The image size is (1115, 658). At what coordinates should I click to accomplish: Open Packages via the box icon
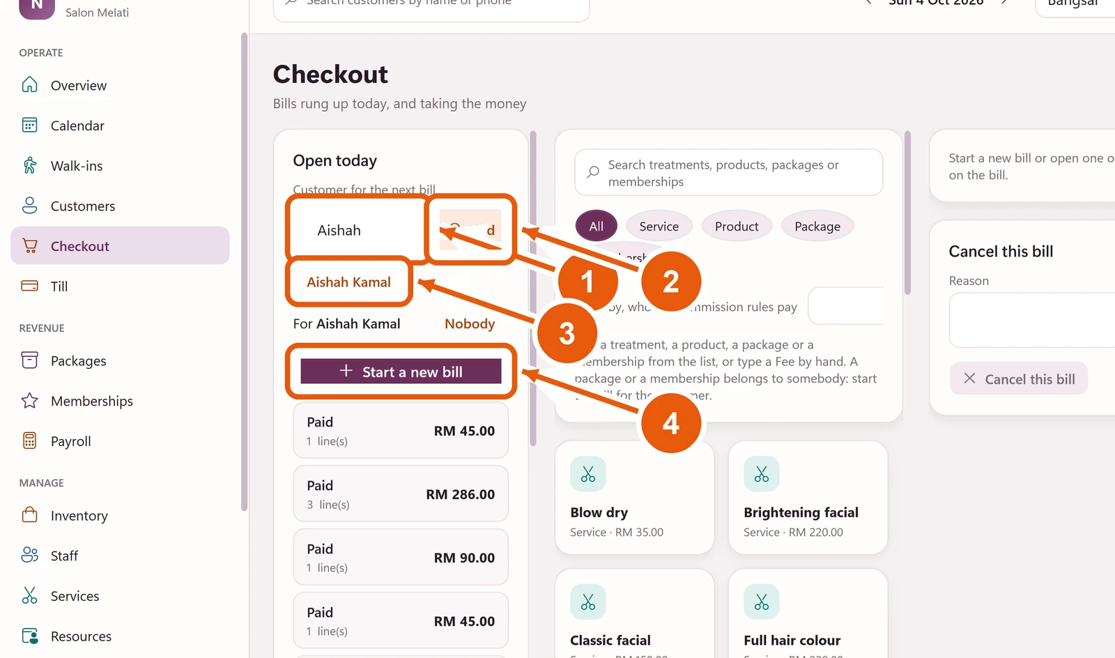point(29,360)
